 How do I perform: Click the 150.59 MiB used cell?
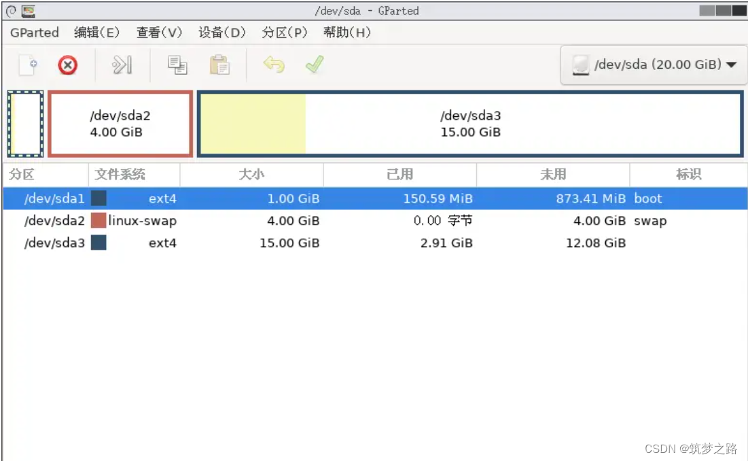438,199
